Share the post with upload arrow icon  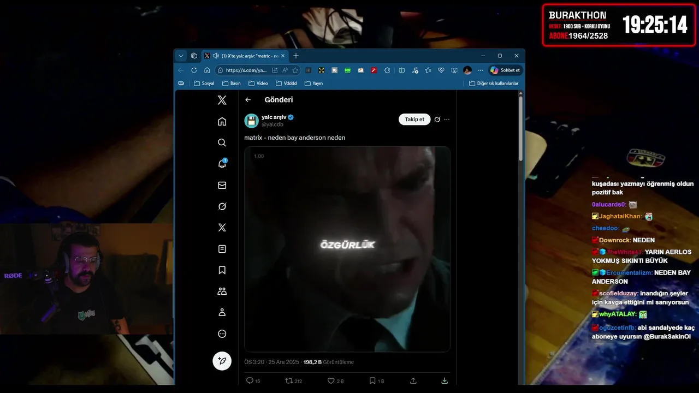[413, 381]
